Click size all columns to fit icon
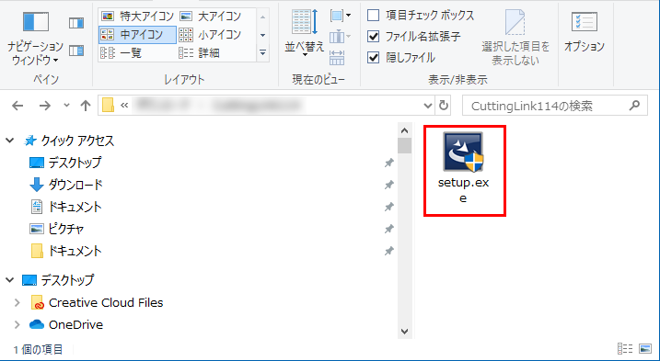 337,57
